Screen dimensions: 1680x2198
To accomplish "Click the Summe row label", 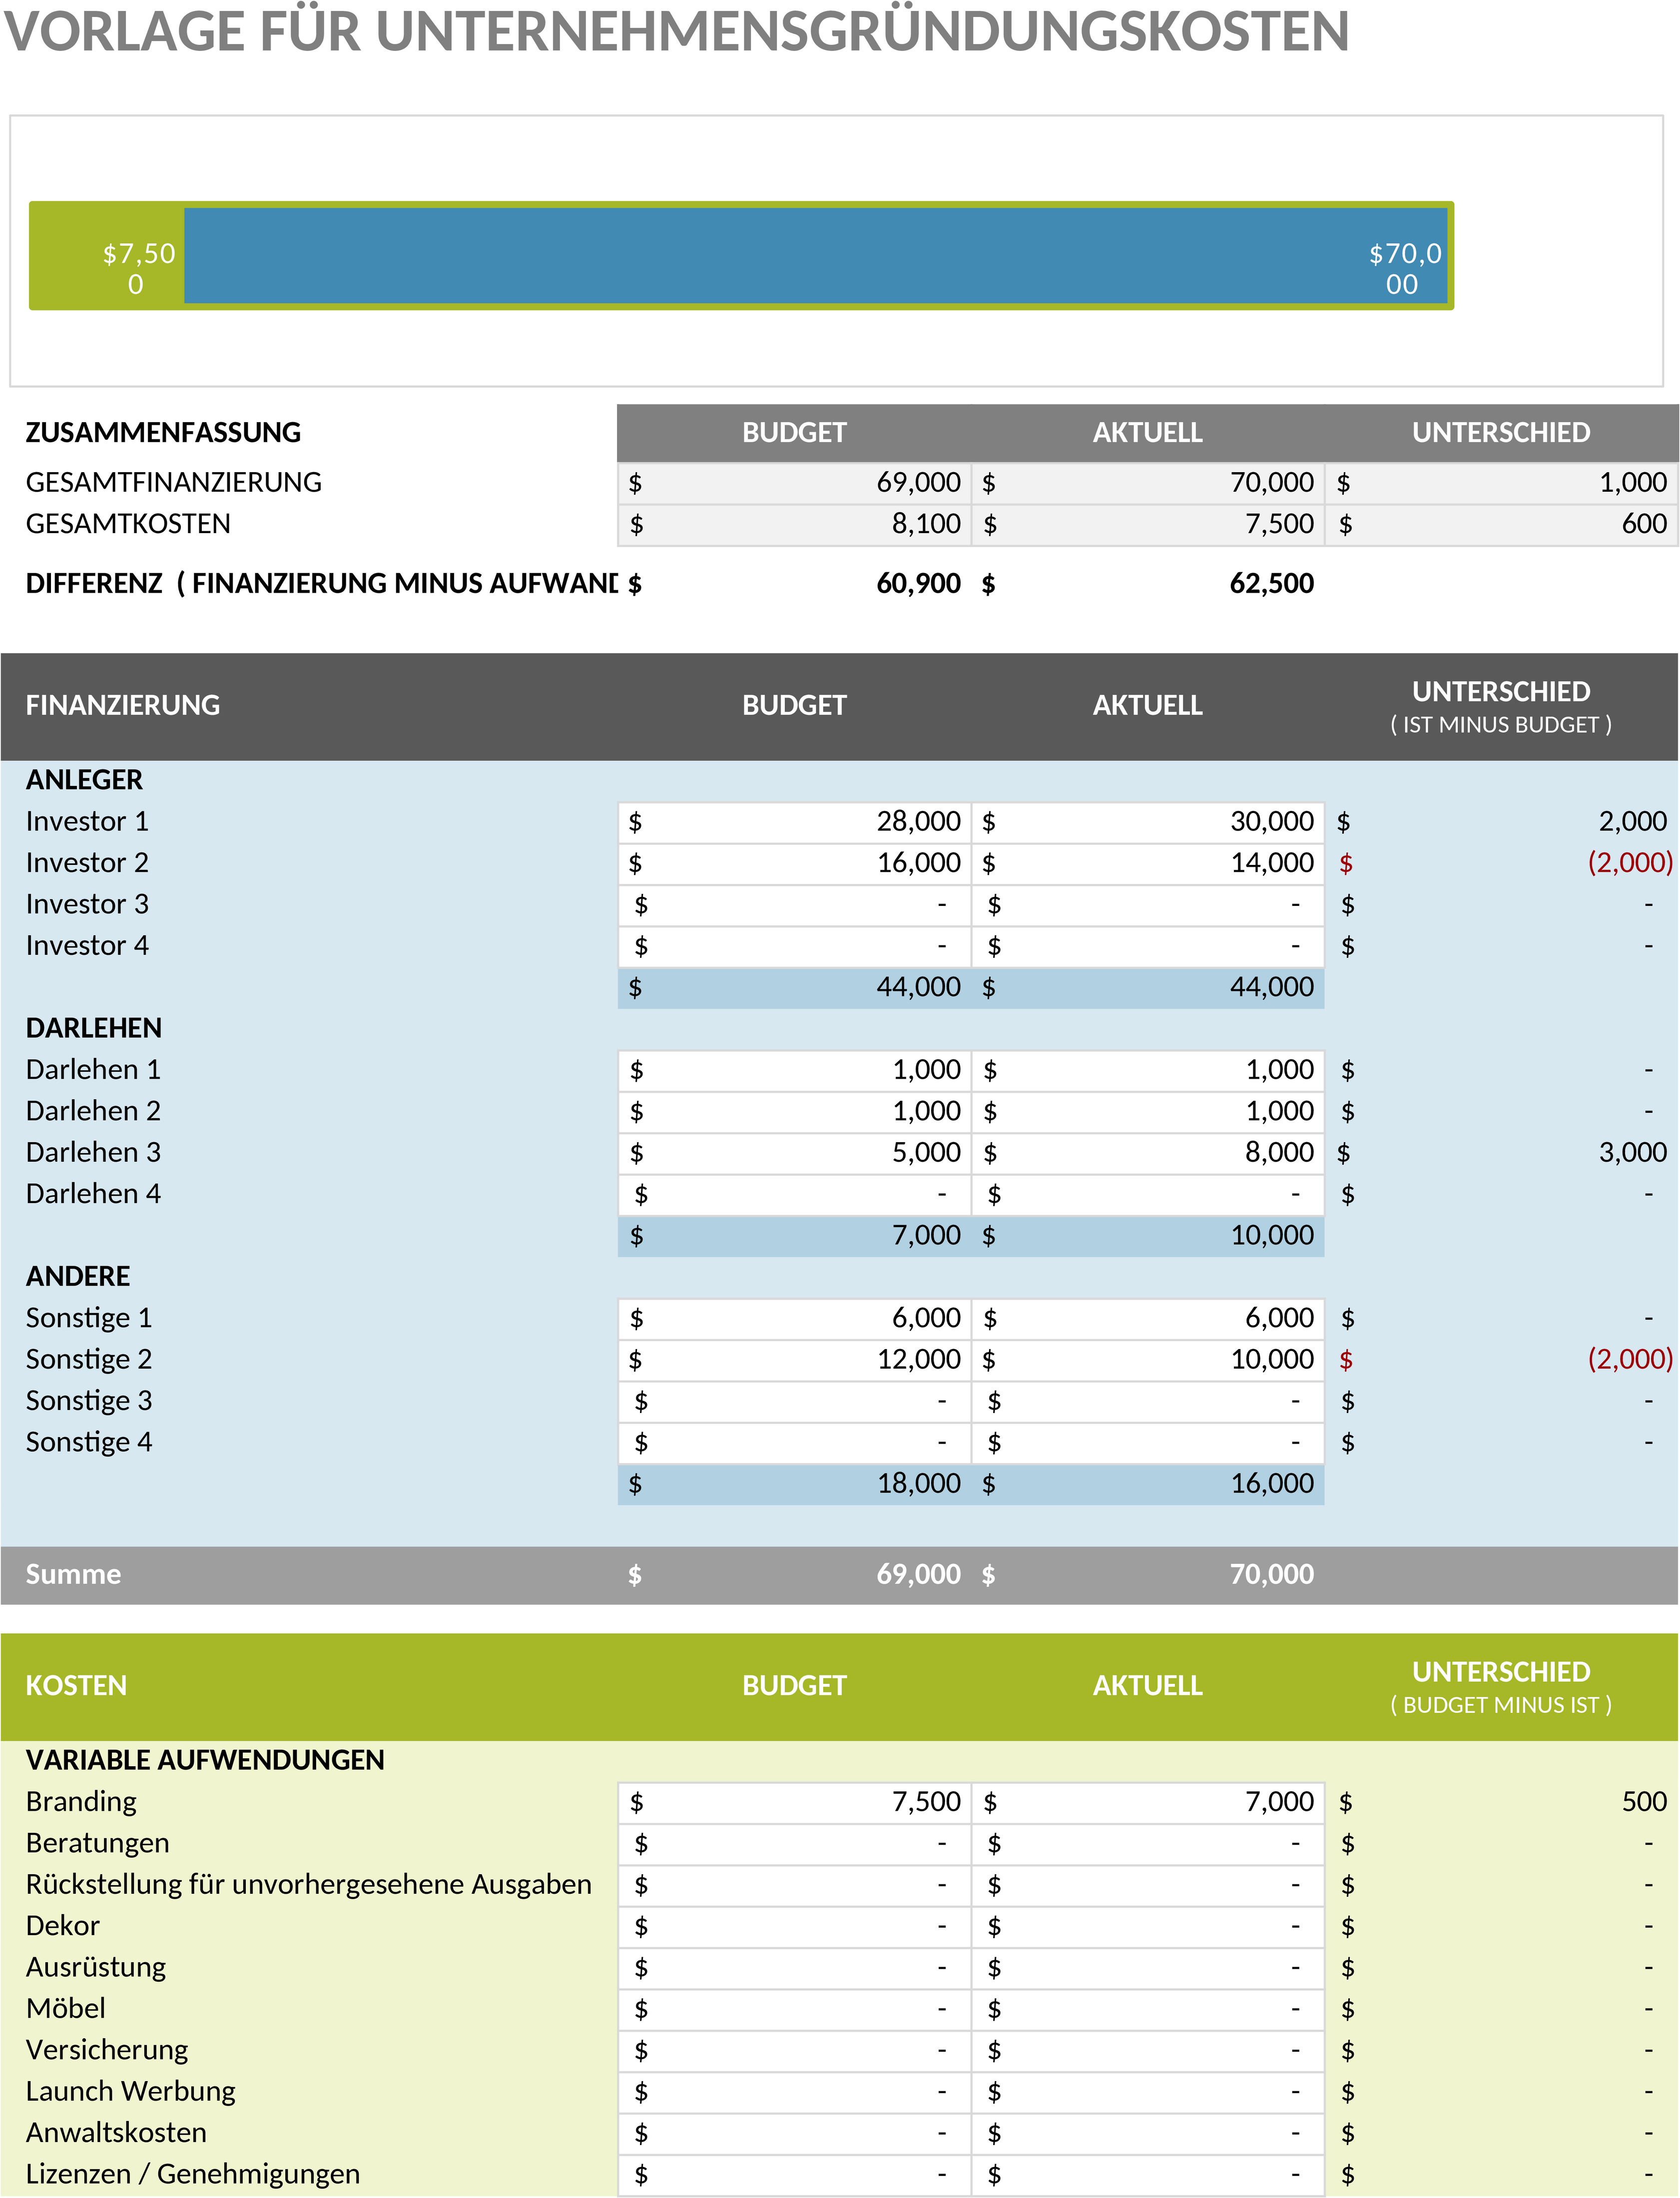I will click(x=73, y=1575).
